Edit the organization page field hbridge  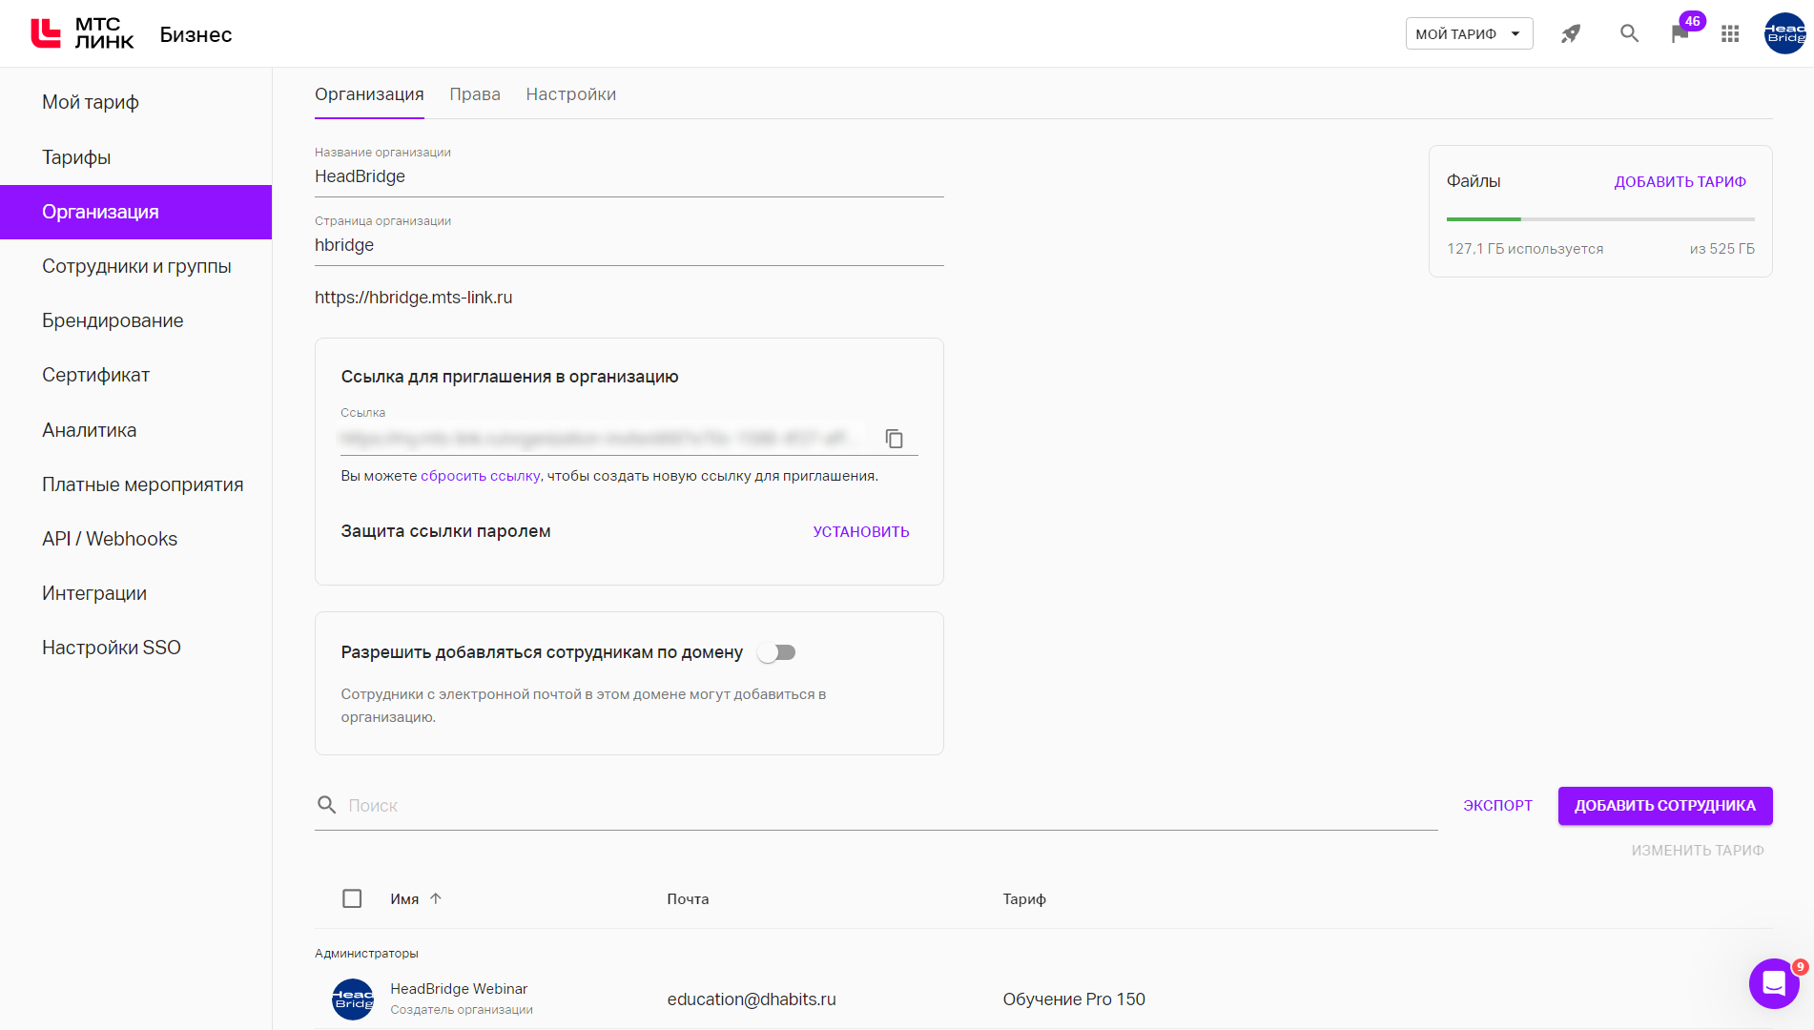[x=629, y=245]
